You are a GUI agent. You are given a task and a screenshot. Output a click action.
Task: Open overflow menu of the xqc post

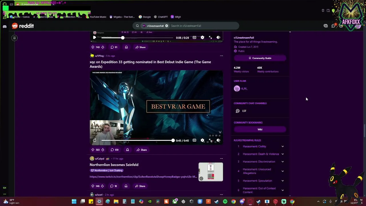(x=221, y=56)
